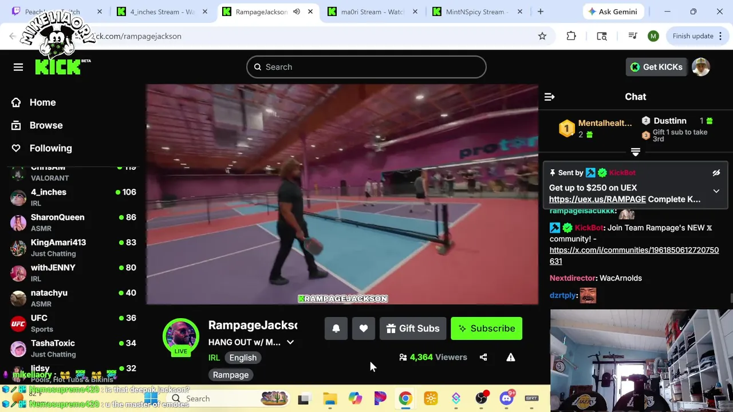
Task: Open Discord from the taskbar
Action: point(506,398)
